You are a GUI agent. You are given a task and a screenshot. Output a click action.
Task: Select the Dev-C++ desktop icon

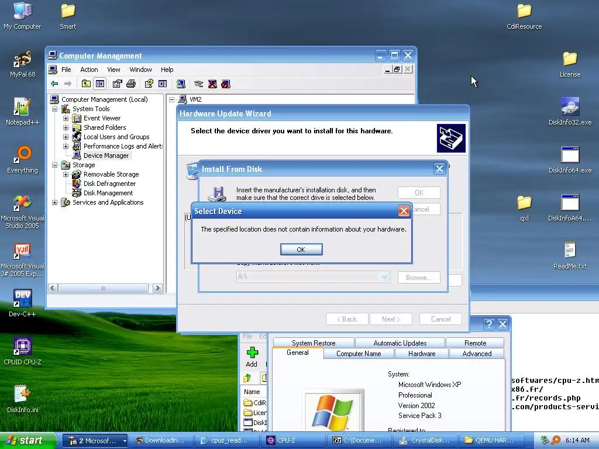pos(22,303)
